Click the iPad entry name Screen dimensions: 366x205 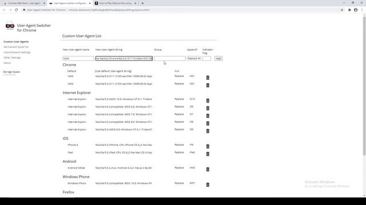70,153
